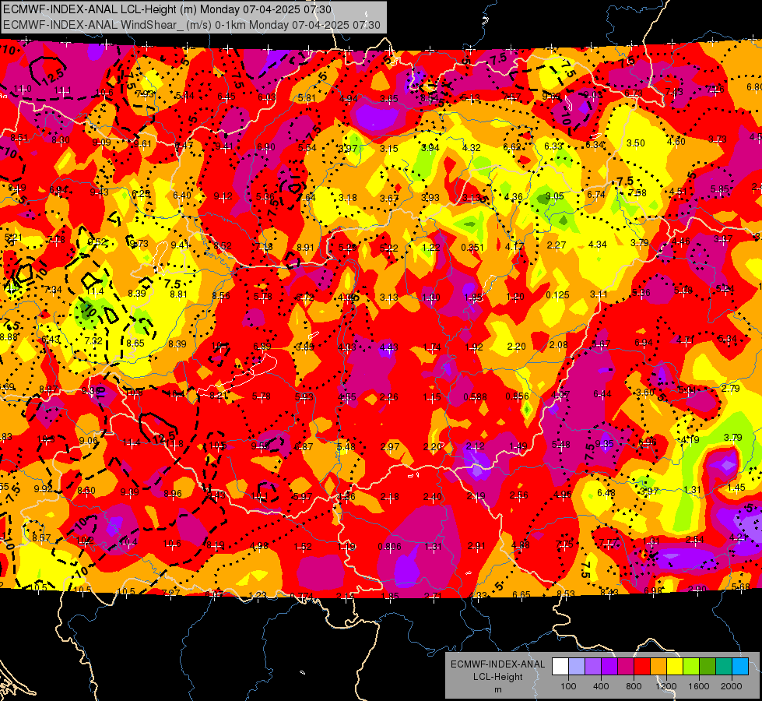
Task: Click the white swatch in the LCL-Height legend
Action: point(560,666)
